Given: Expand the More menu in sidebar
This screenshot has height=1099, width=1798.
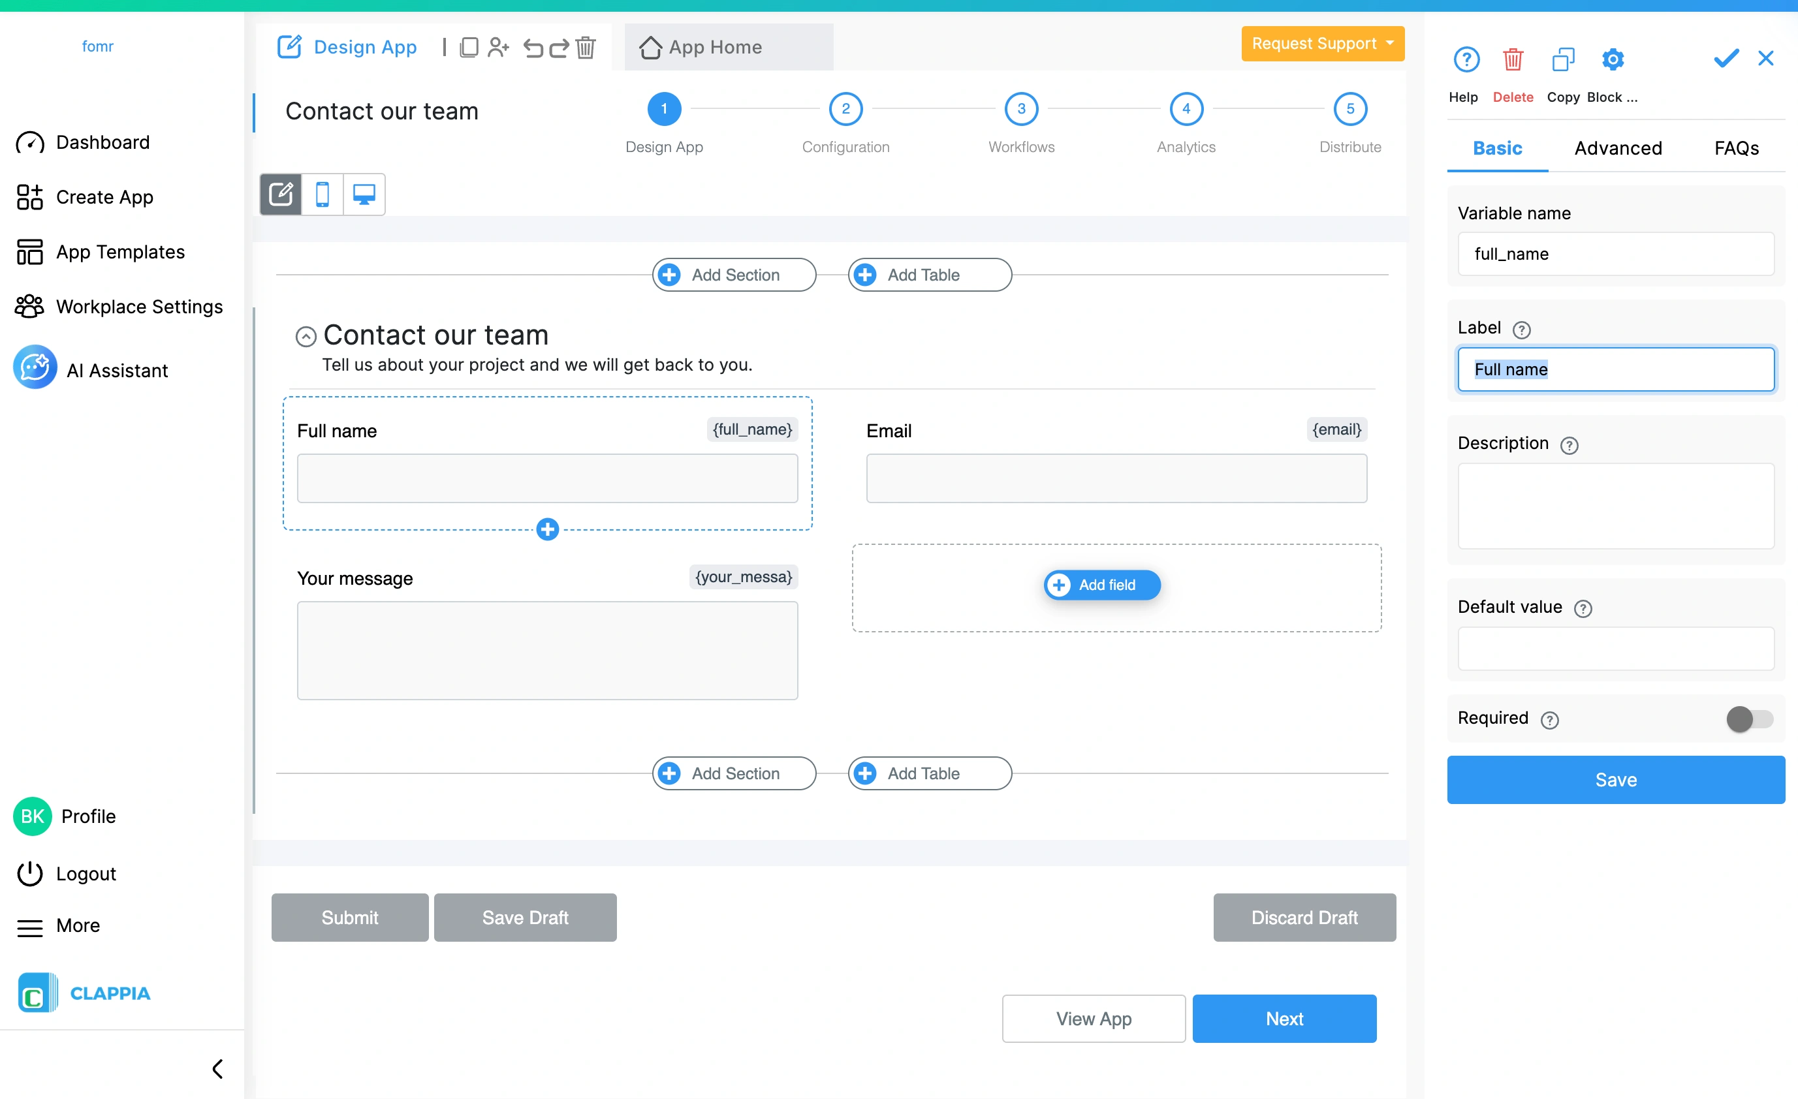Looking at the screenshot, I should coord(58,926).
